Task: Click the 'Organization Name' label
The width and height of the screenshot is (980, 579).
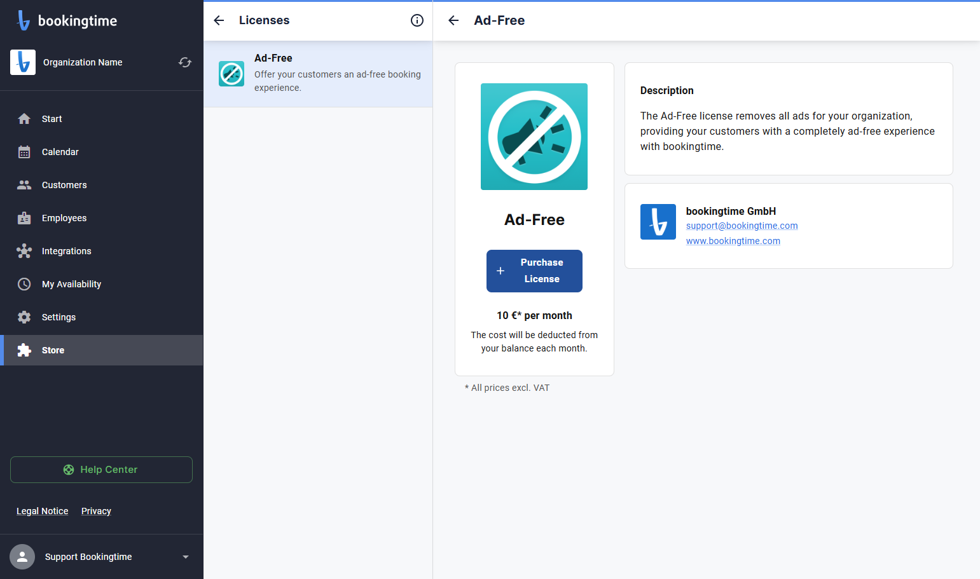Action: click(83, 62)
